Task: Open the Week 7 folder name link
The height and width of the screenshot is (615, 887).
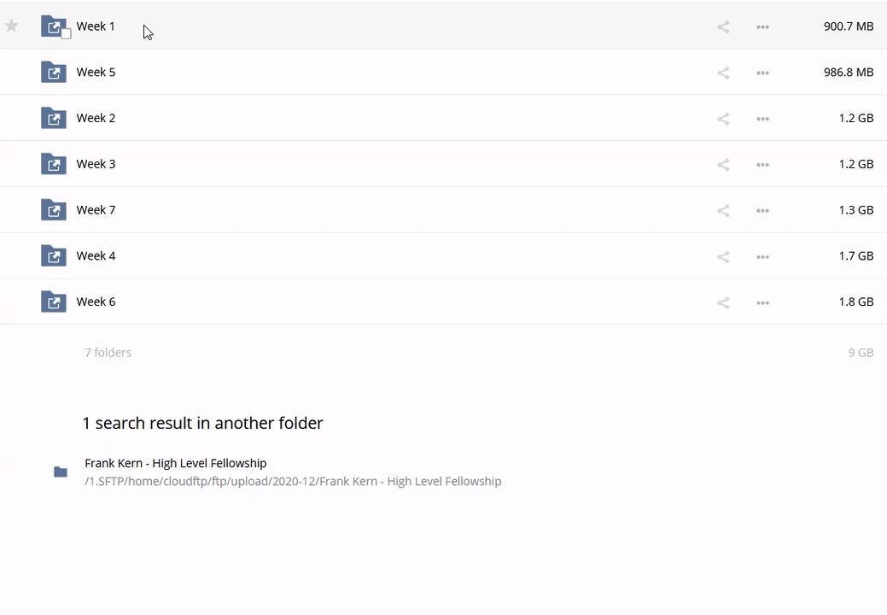Action: click(x=96, y=210)
